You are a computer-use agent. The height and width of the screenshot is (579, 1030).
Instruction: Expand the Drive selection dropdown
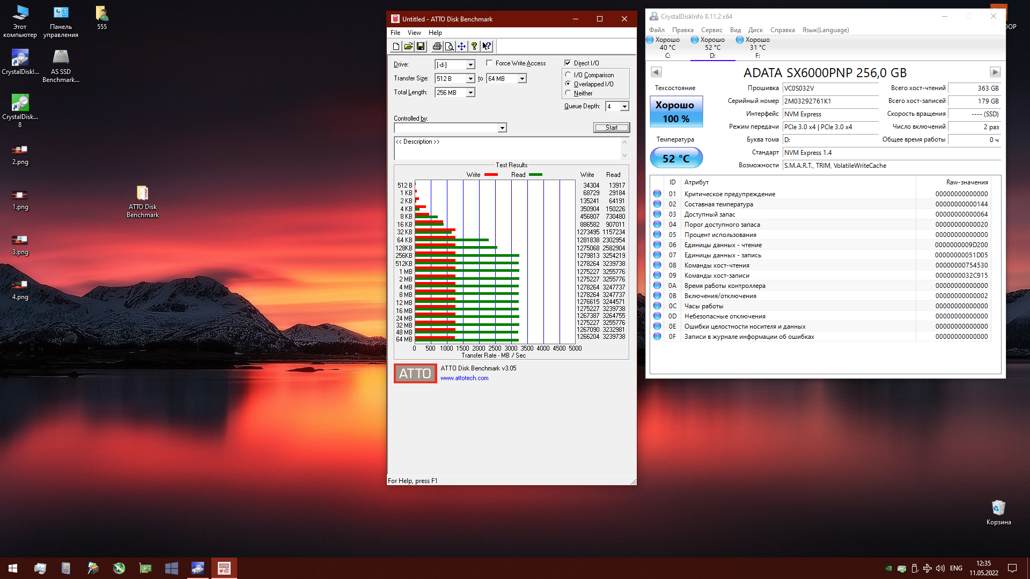(470, 65)
